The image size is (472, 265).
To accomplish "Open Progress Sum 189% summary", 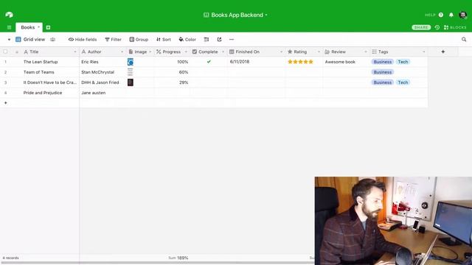I will click(178, 258).
